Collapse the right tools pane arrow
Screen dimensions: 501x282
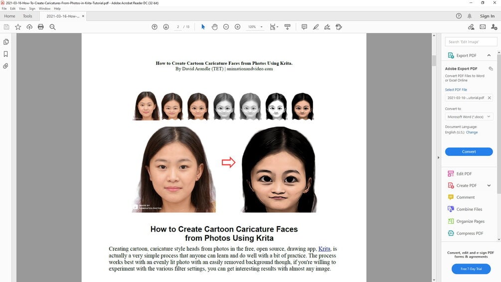(x=438, y=157)
